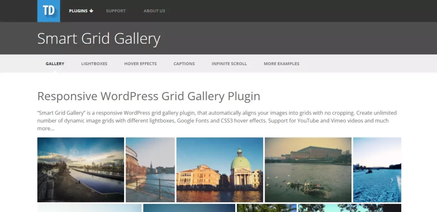Open the canal sunset panorama thumbnail
The image size is (437, 212).
click(81, 169)
